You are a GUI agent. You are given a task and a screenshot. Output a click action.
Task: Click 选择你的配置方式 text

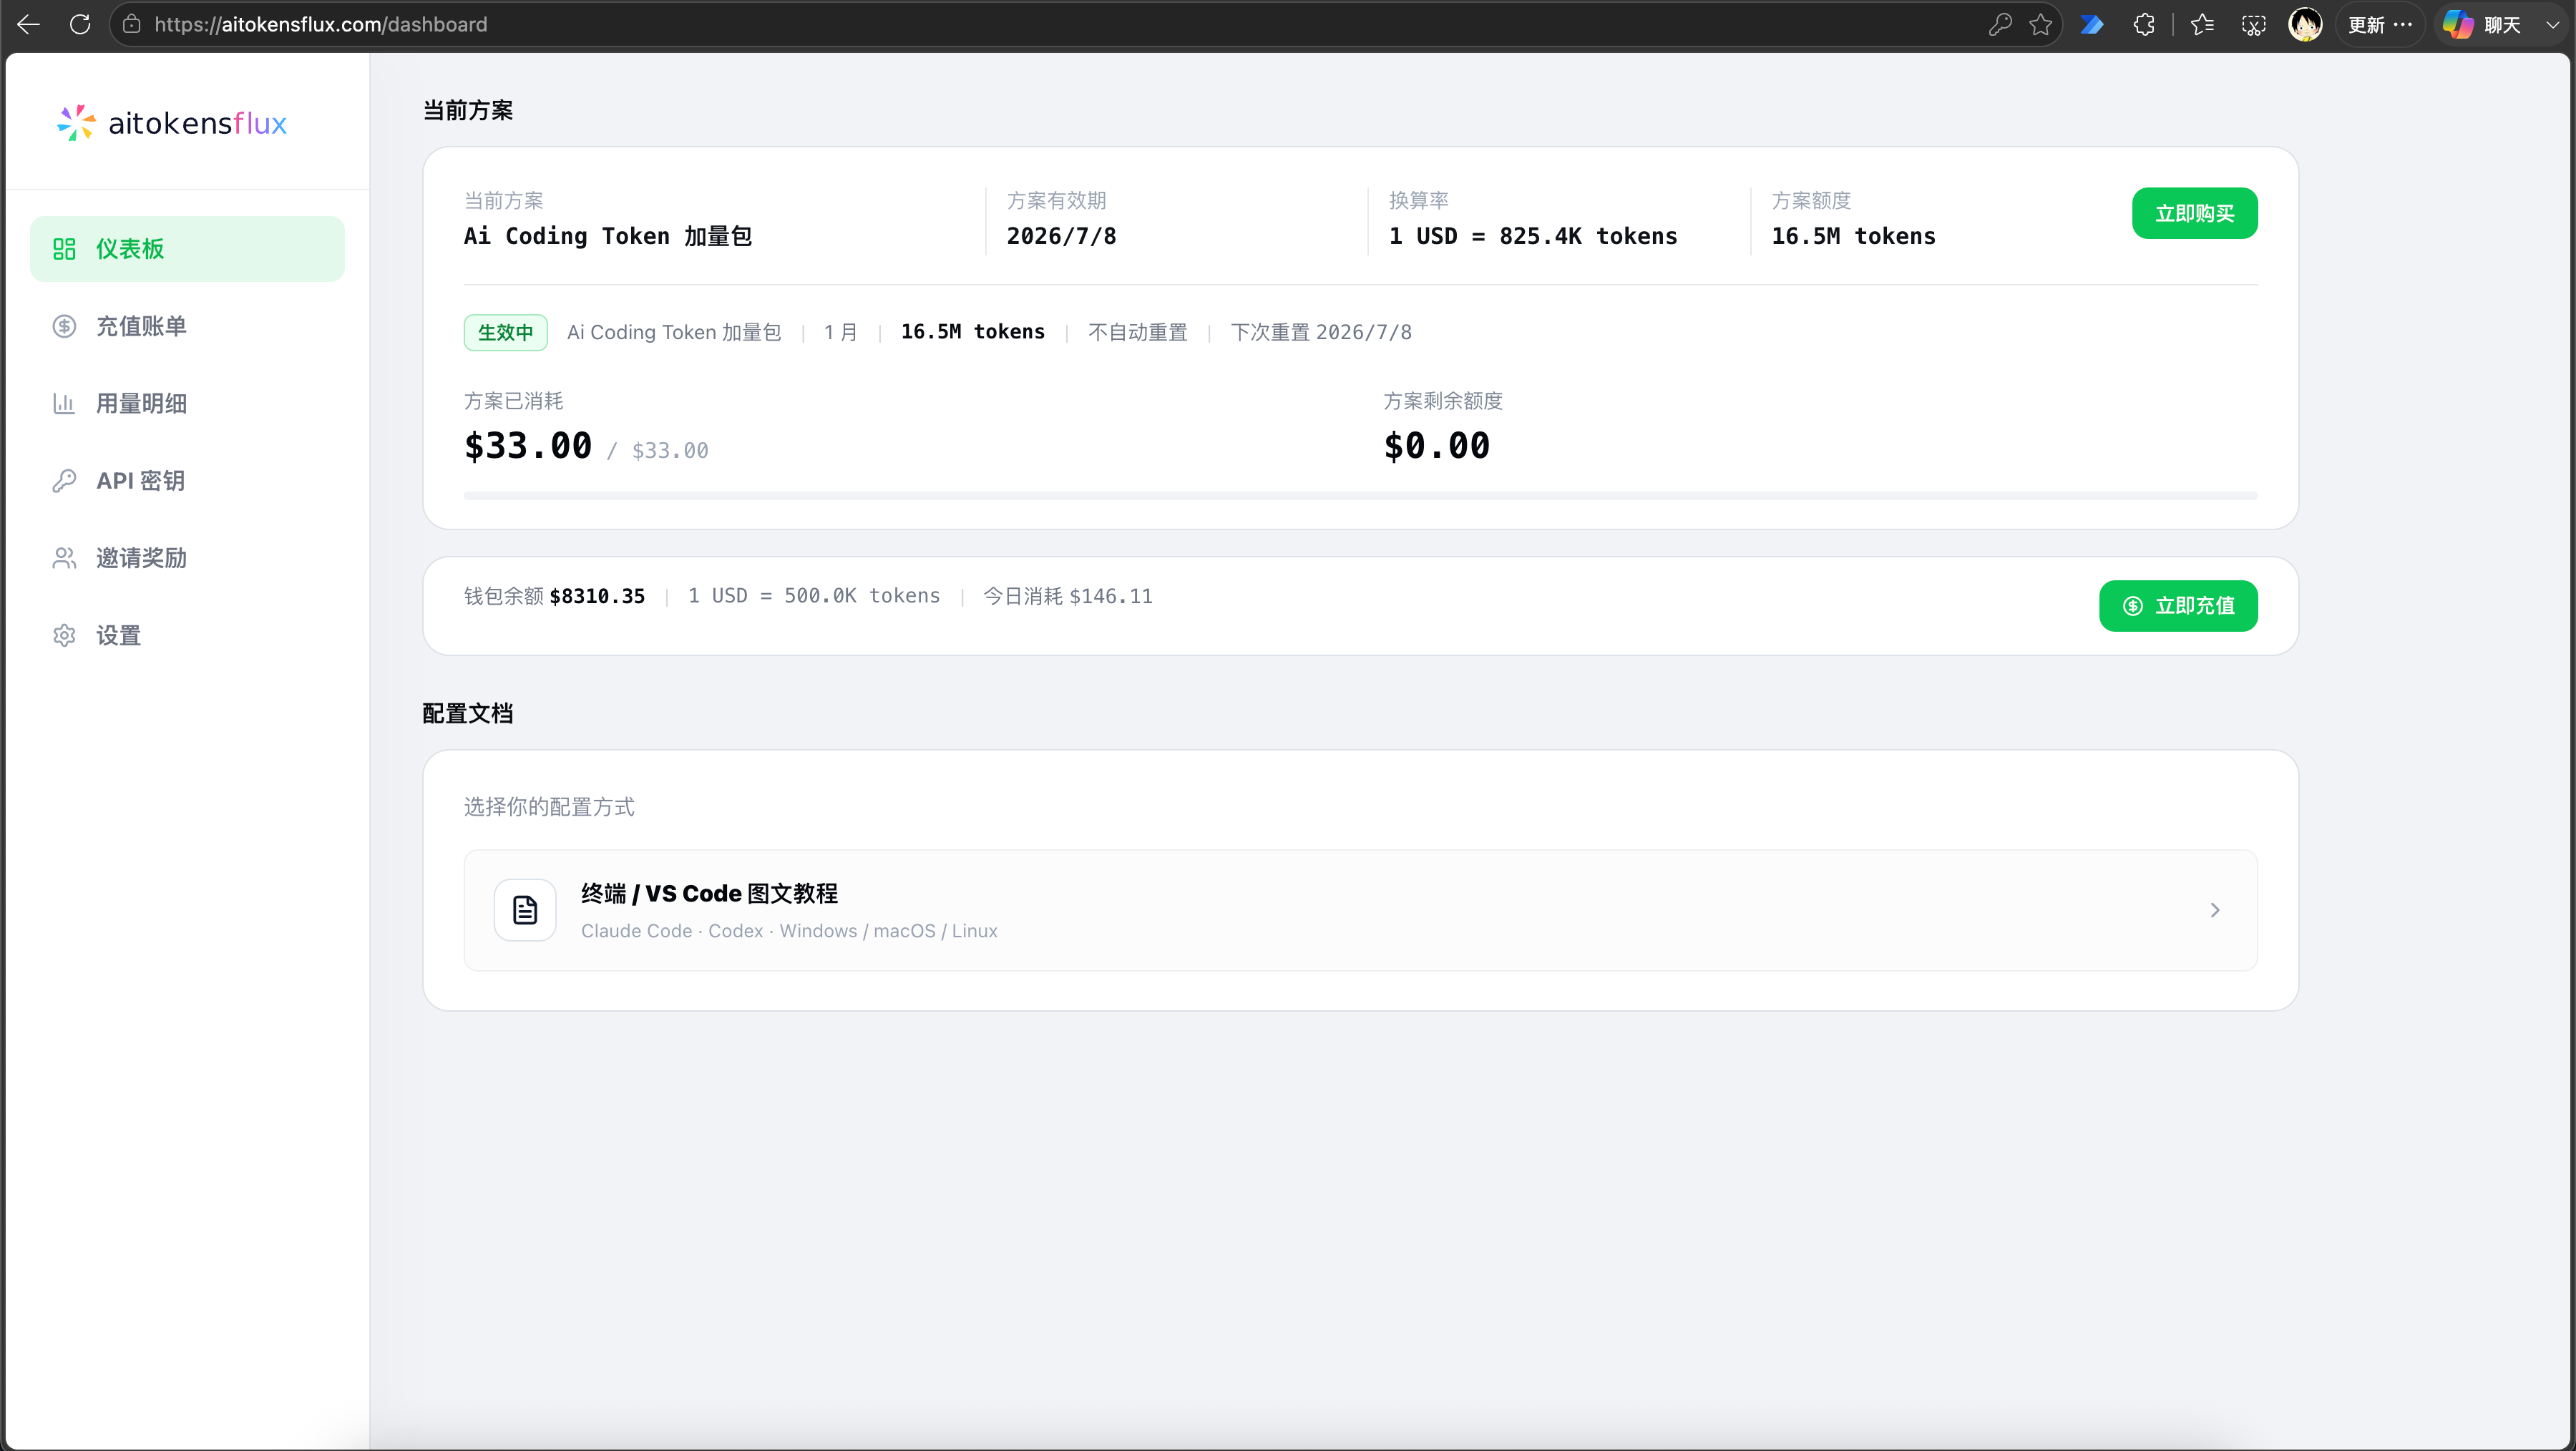549,807
